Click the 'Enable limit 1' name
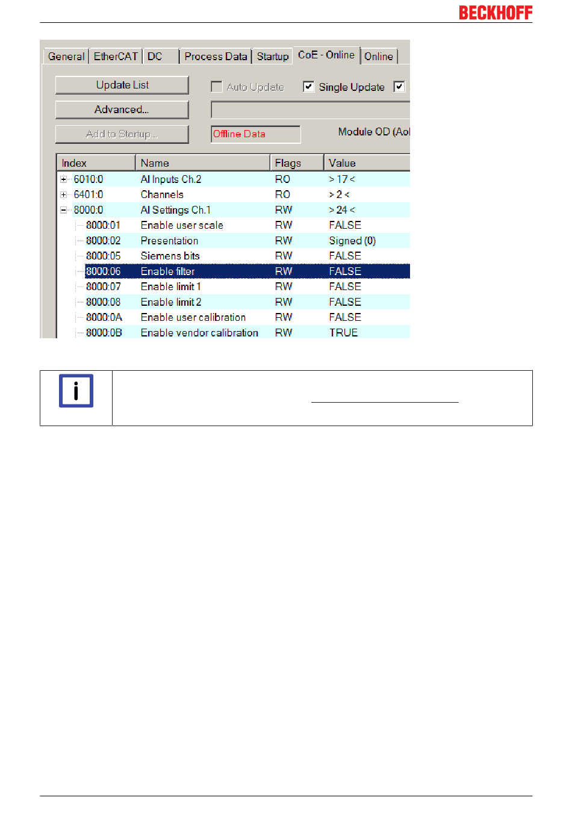Screen dimensions: 572x824 coord(170,287)
